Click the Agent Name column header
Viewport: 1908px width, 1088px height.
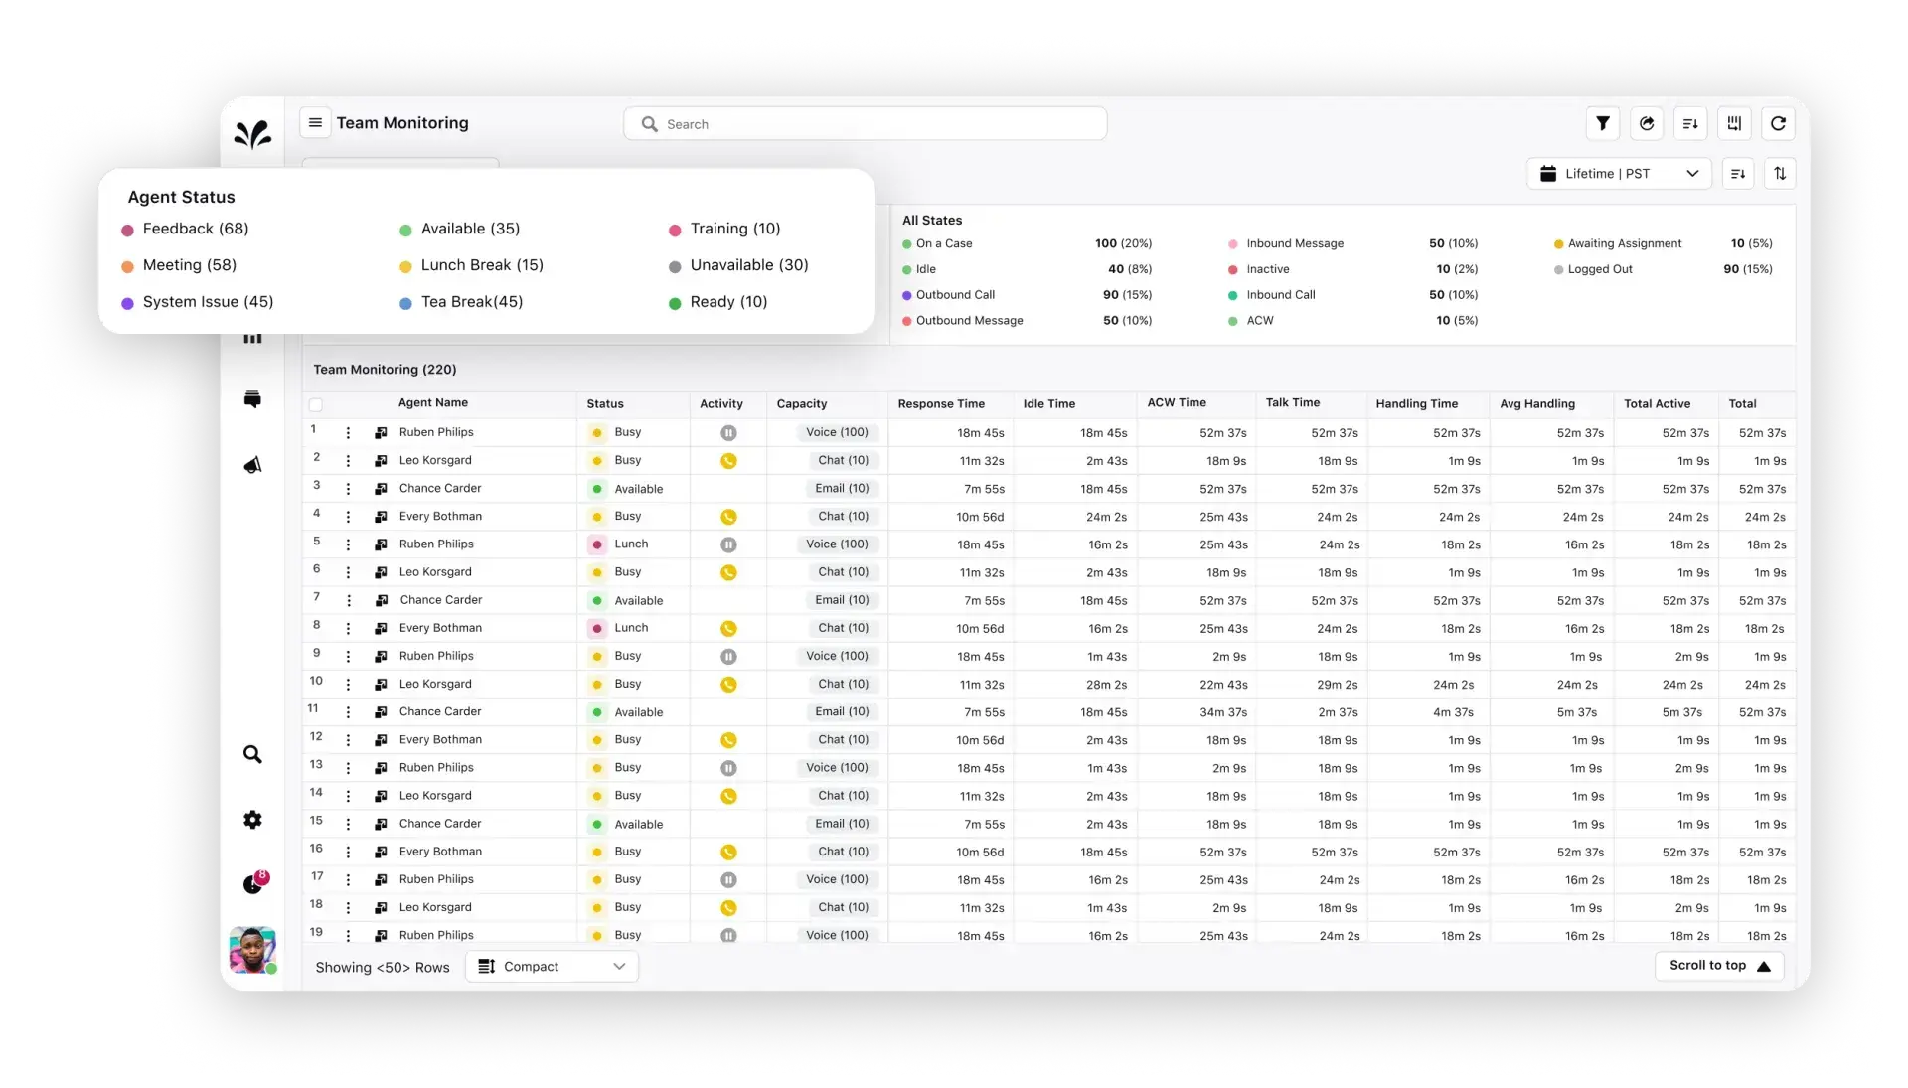tap(432, 402)
